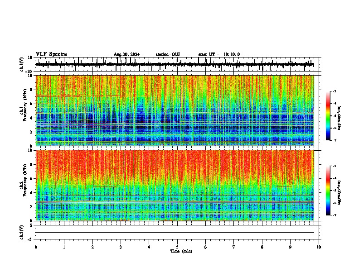
Task: Click the "ch.1(V)" axis label
Action: coord(22,64)
